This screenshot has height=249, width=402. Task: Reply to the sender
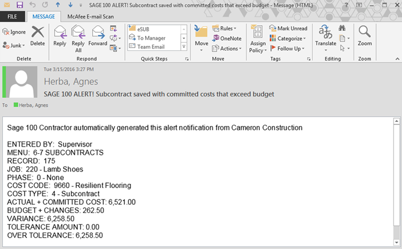click(60, 36)
